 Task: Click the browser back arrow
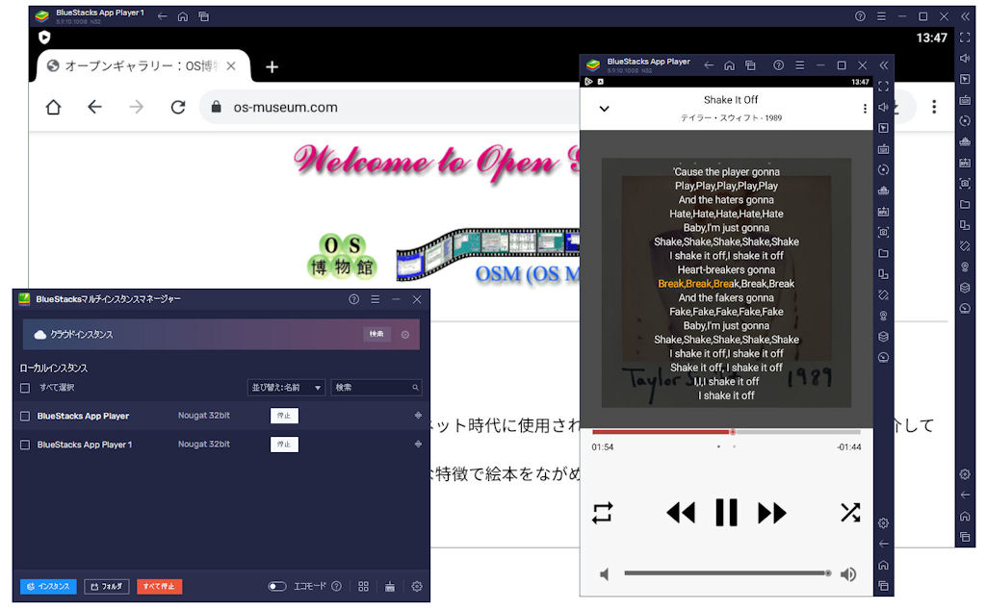pyautogui.click(x=95, y=108)
